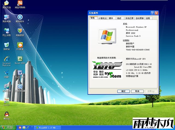175x130 pixels.
Task: Launch 腾讯QQ penguin icon
Action: click(x=7, y=115)
